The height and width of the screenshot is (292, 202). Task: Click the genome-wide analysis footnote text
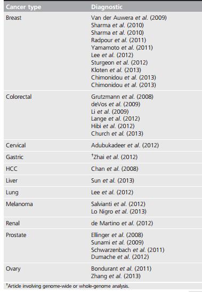(68, 286)
